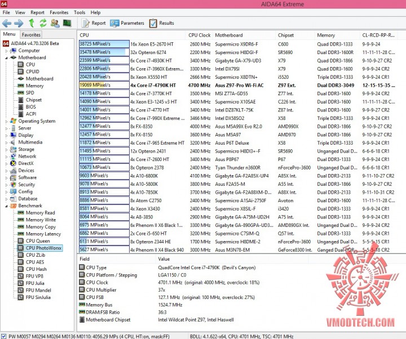Select the CPU Queen benchmark
Viewport: 406px width, 339px height.
(x=38, y=241)
